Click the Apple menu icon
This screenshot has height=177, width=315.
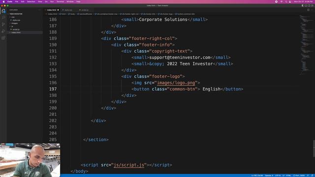[3, 1]
